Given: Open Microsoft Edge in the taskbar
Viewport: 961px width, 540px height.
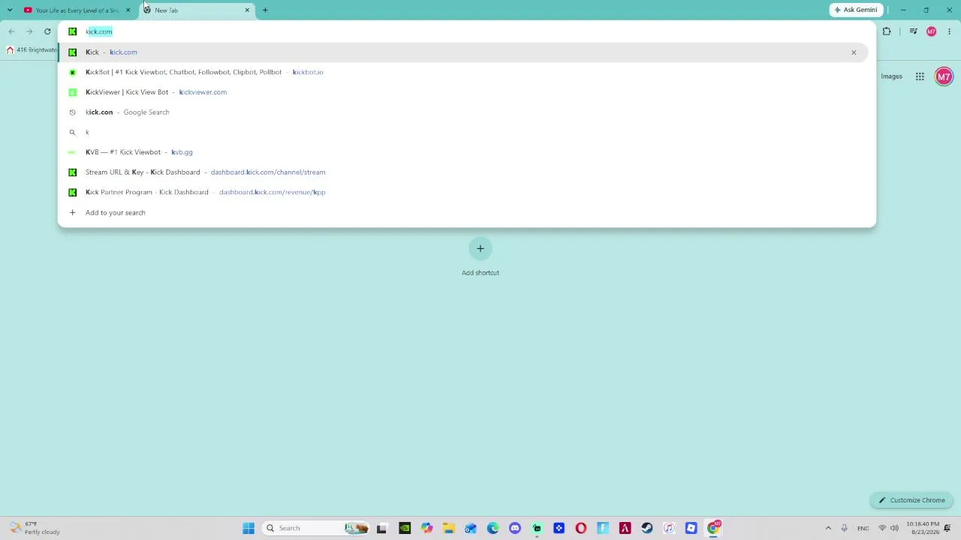Looking at the screenshot, I should pyautogui.click(x=493, y=528).
